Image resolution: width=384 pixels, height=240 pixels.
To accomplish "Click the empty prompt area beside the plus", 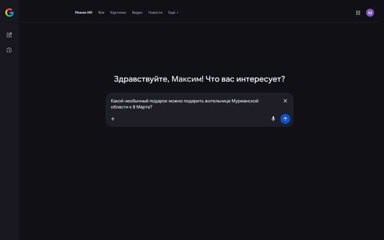I will point(192,119).
